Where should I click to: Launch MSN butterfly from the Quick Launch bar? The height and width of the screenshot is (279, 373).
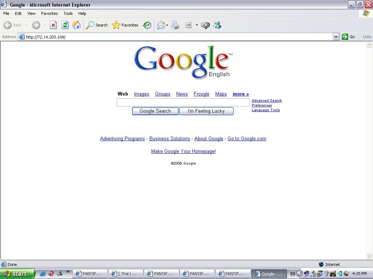(x=59, y=274)
